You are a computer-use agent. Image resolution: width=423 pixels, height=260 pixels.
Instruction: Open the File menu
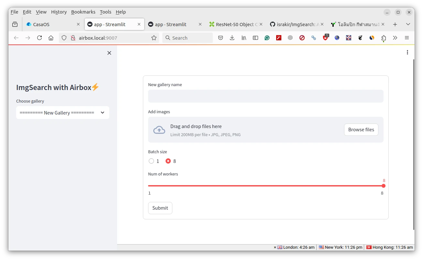tap(15, 12)
